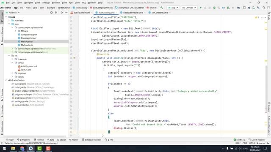Select item_1.xml in layout folder

[x=26, y=70]
